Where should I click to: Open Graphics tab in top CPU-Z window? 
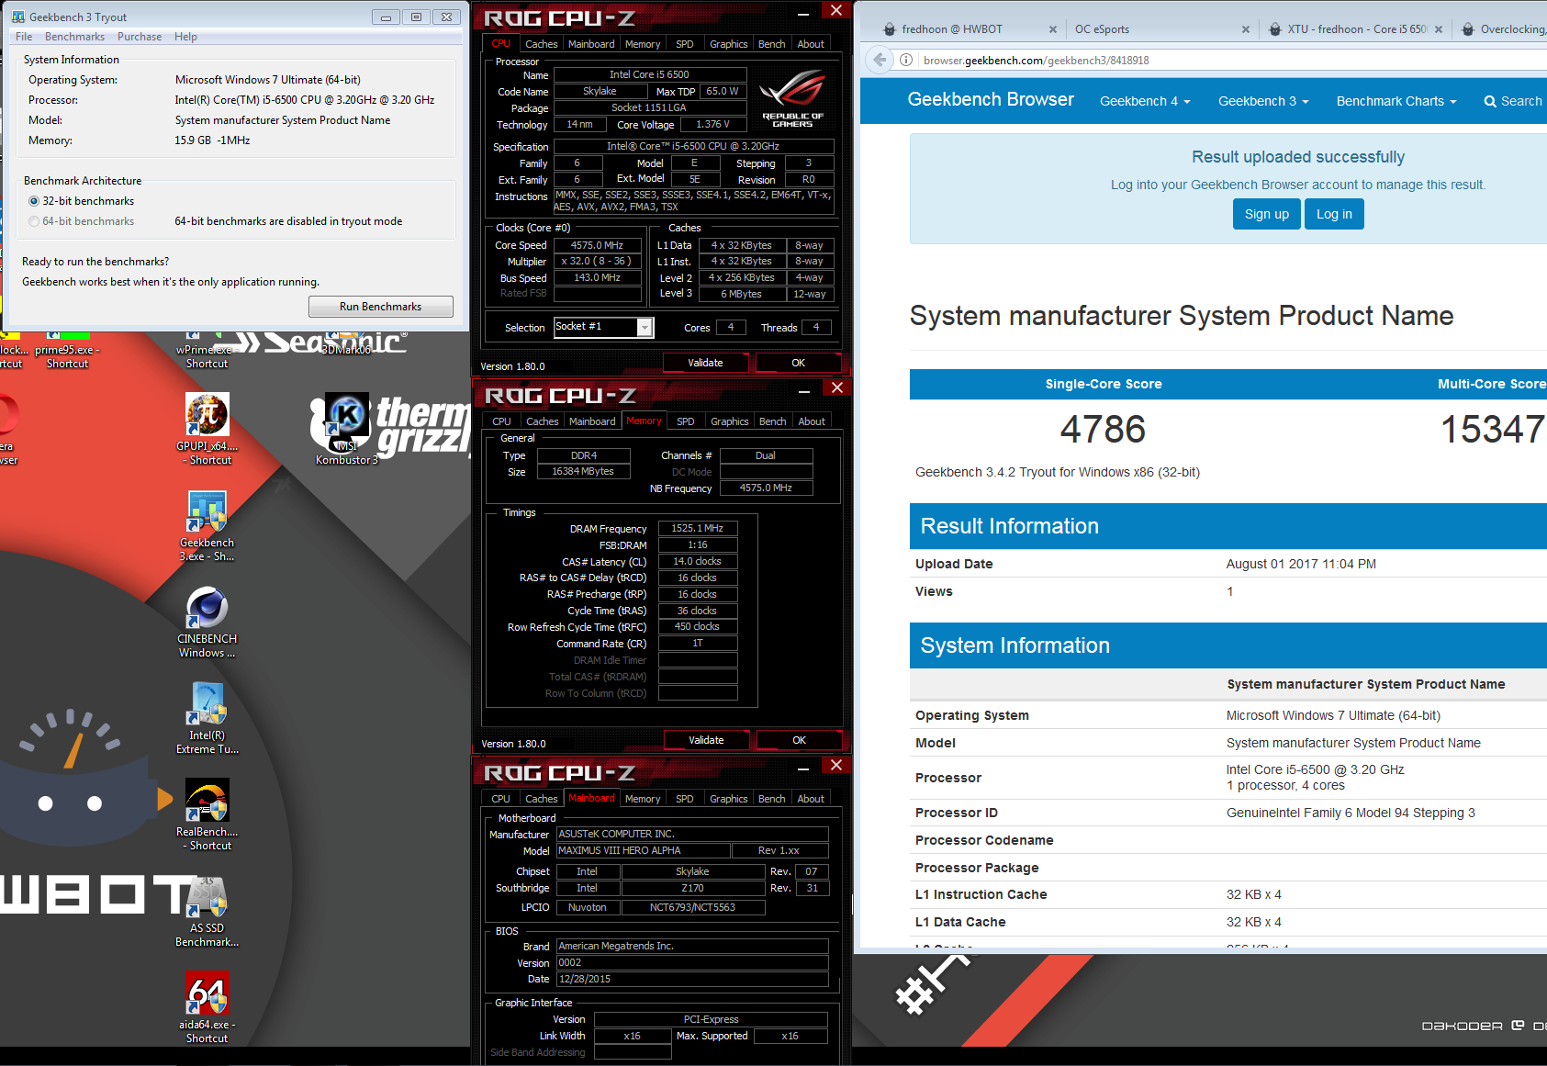(729, 44)
